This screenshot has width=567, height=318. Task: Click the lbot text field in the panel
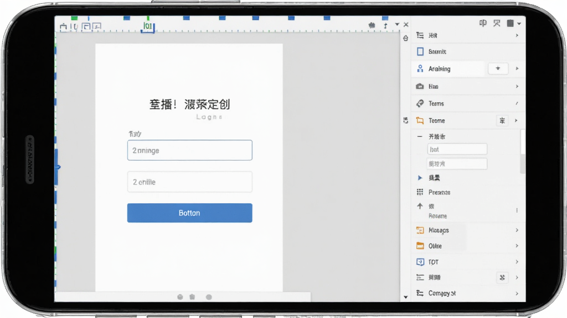(x=457, y=149)
